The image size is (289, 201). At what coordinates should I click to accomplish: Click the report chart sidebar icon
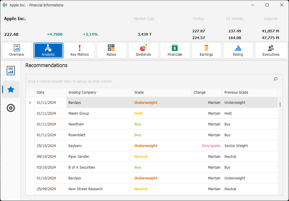point(11,71)
